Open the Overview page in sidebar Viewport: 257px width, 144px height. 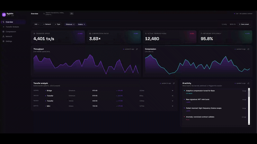click(13, 22)
